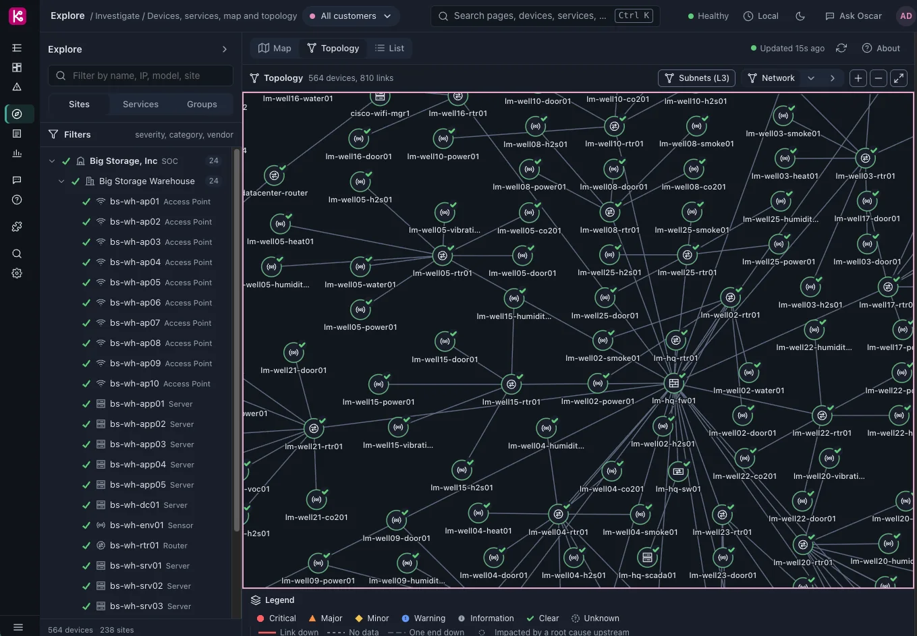Image resolution: width=917 pixels, height=636 pixels.
Task: Toggle the Subnets (L3) view button
Action: (696, 78)
